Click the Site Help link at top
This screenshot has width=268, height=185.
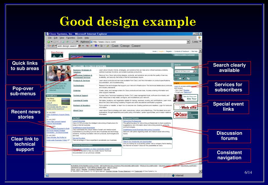pyautogui.click(x=194, y=51)
